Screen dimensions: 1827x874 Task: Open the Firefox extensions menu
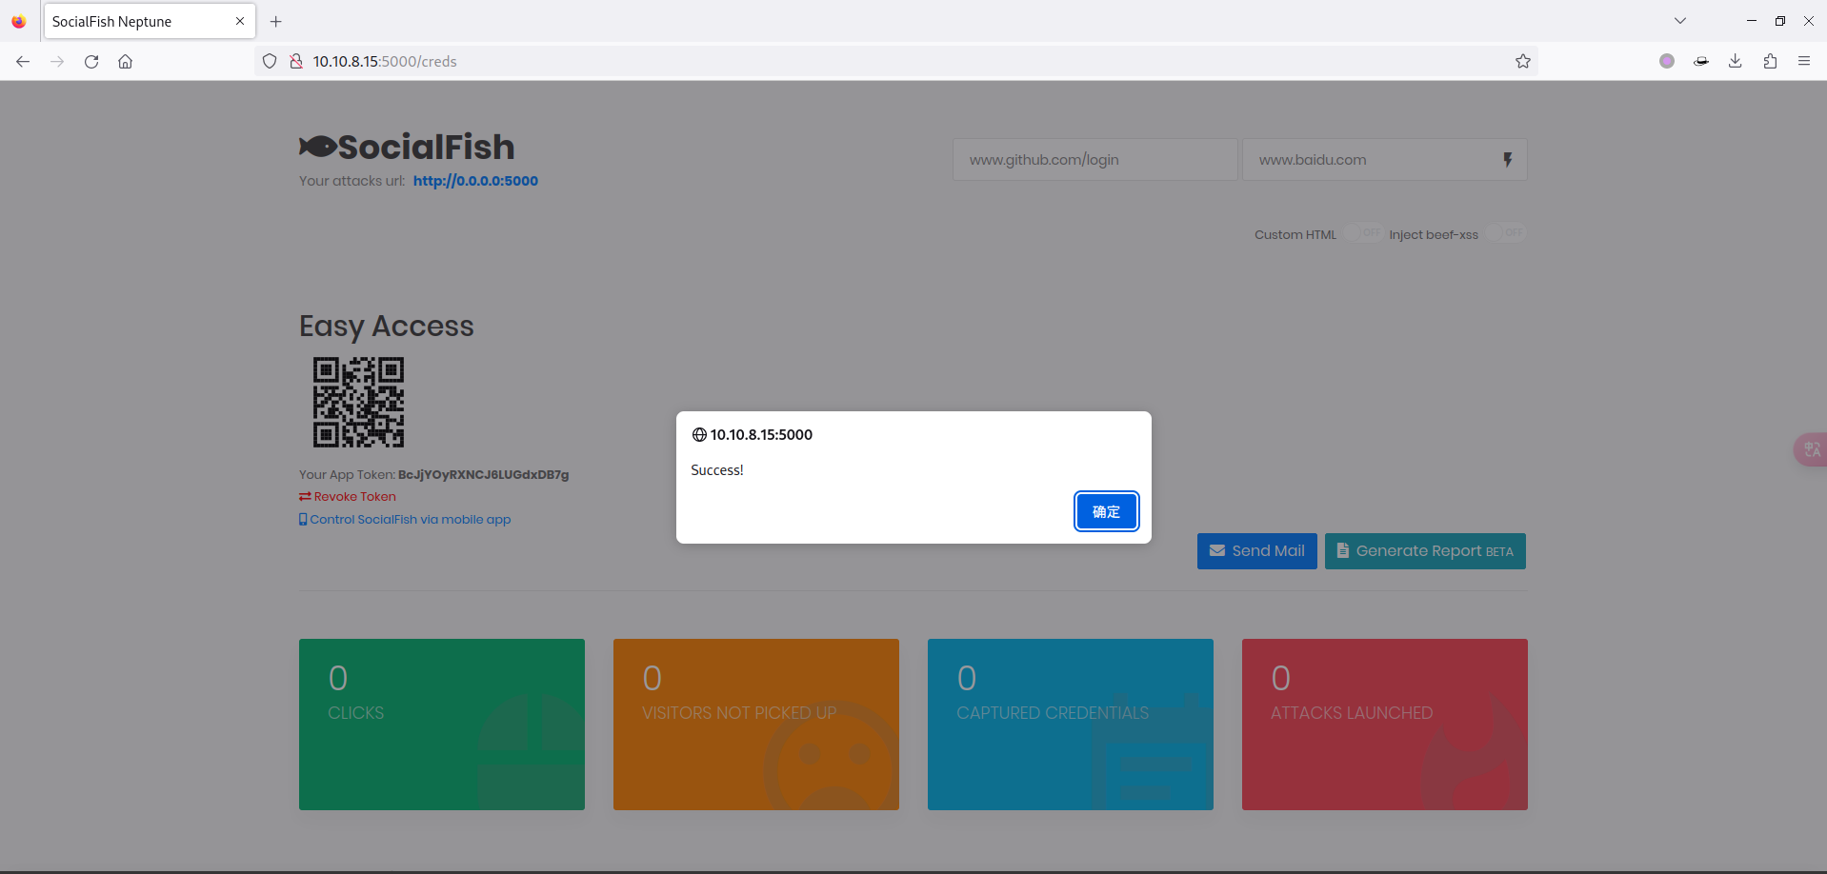pyautogui.click(x=1770, y=61)
